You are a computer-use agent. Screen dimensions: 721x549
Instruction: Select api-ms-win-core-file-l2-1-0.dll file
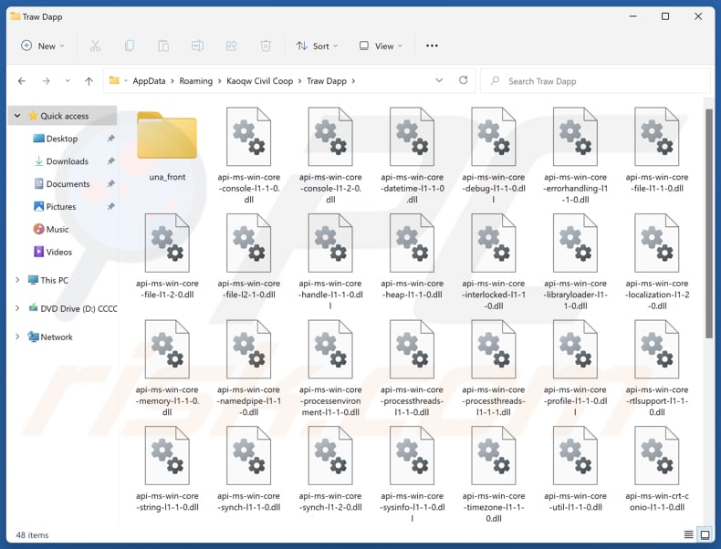[x=249, y=256]
